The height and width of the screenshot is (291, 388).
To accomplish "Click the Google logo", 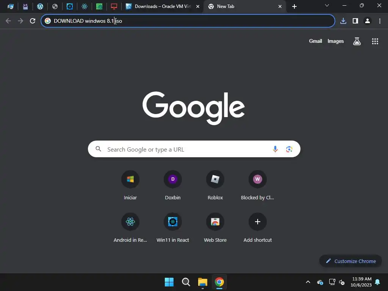I will 194,108.
